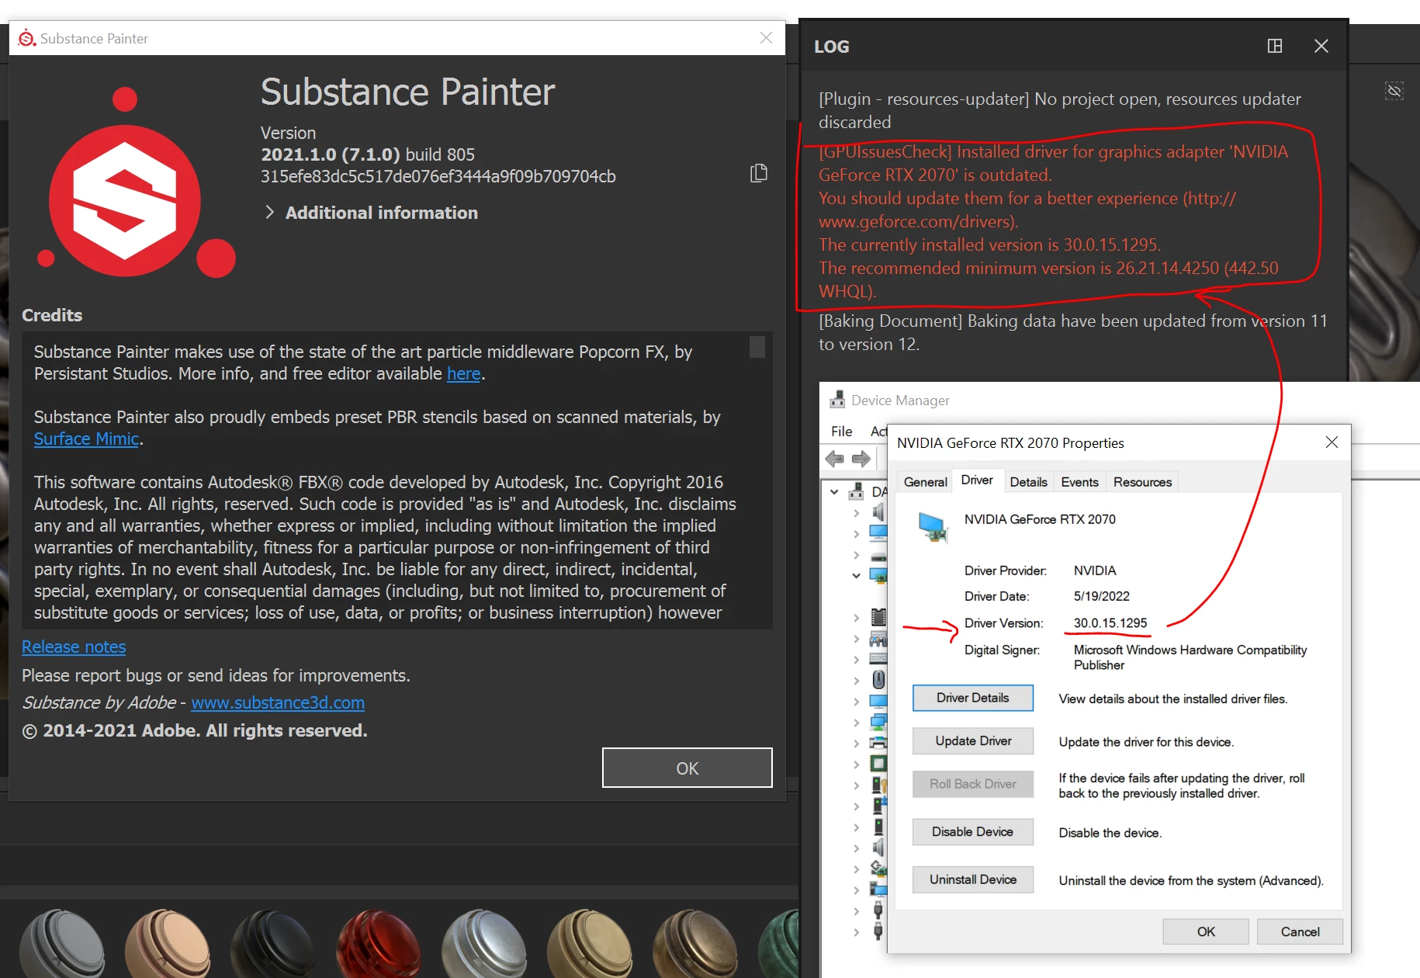The image size is (1420, 978).
Task: Expand the Mice node chevron
Action: [x=856, y=681]
